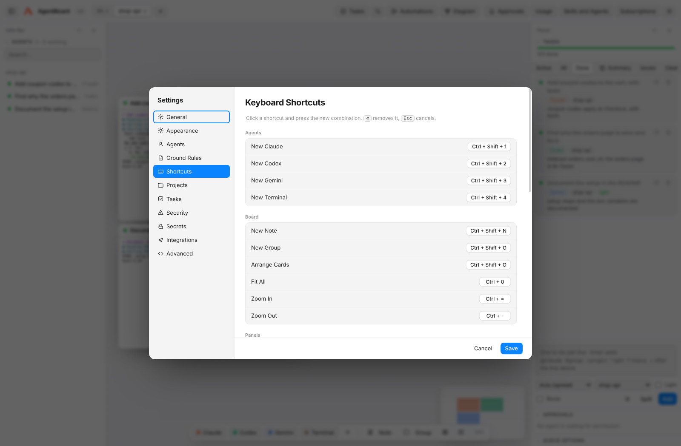Rebind the Zoom Out shortcut Ctrl+-
Screen dimensions: 681x446
[x=495, y=316]
